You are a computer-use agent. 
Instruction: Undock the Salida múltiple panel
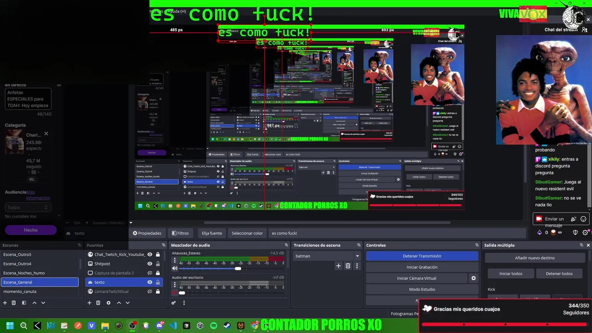click(x=581, y=245)
